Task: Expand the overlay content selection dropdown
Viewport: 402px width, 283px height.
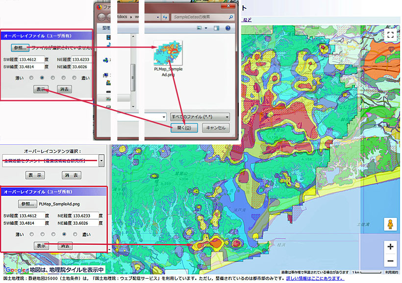Action: (x=101, y=160)
